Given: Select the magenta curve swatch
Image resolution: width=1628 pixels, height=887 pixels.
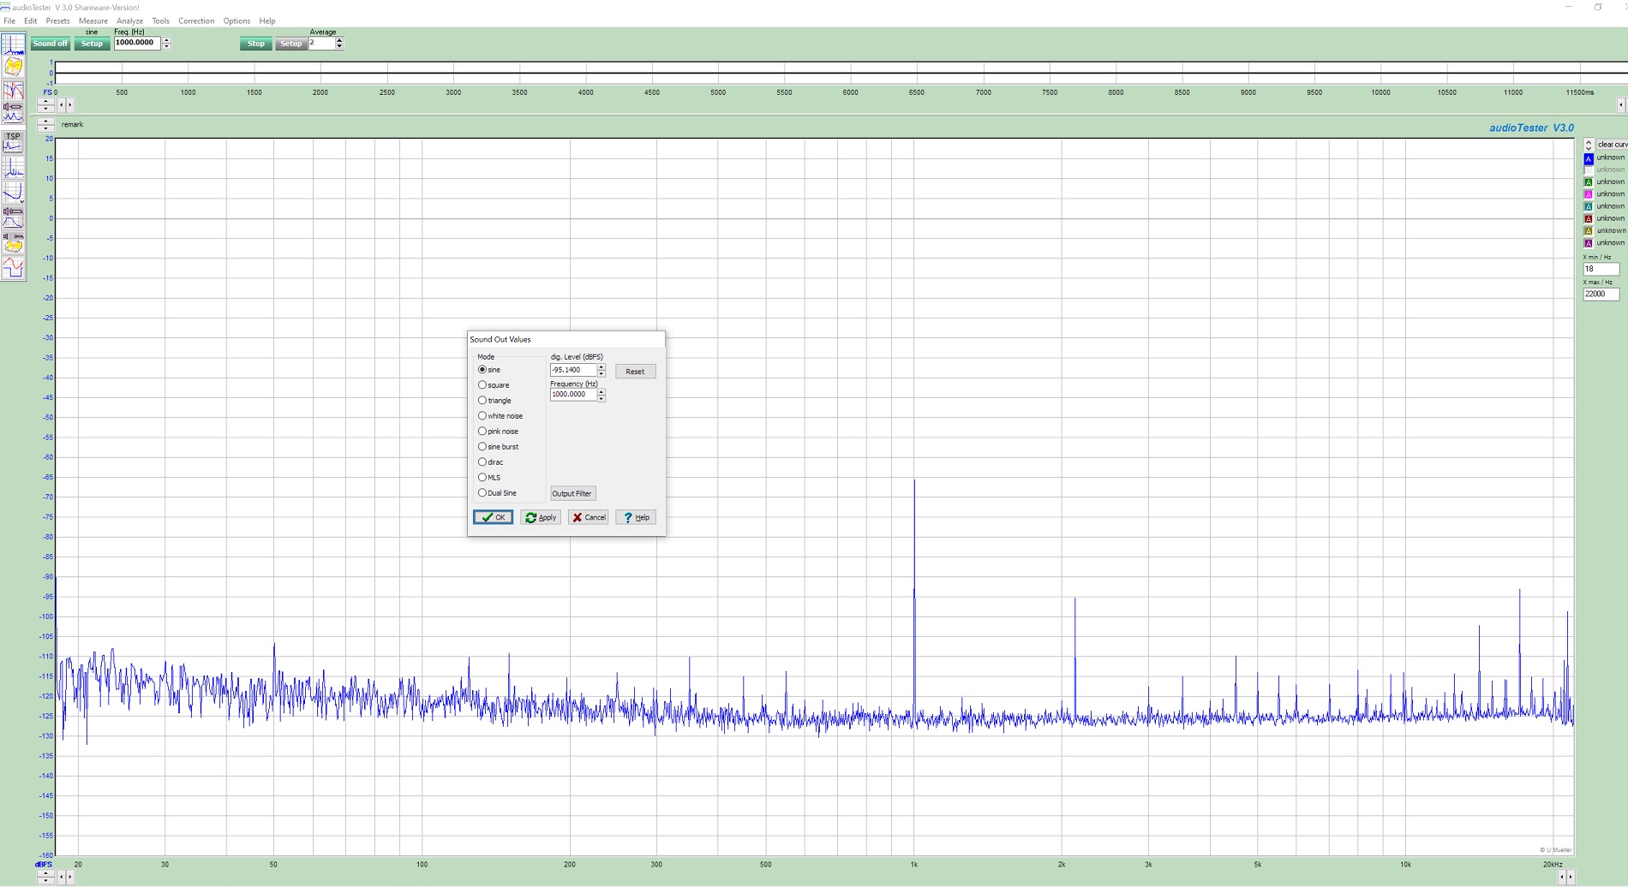Looking at the screenshot, I should pyautogui.click(x=1589, y=194).
